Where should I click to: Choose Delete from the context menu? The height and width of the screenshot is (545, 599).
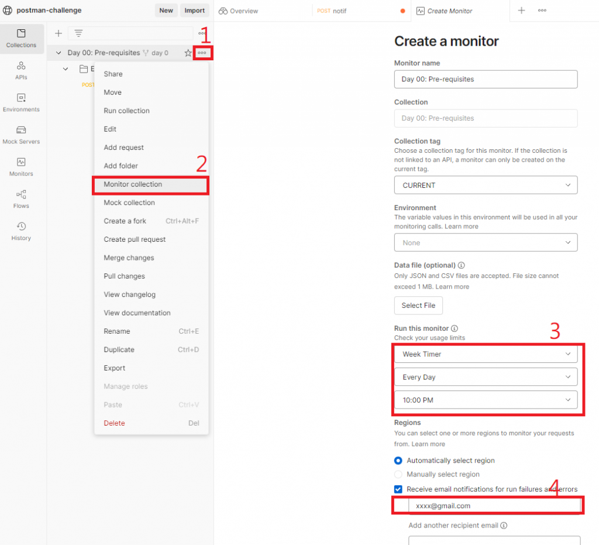[152, 423]
